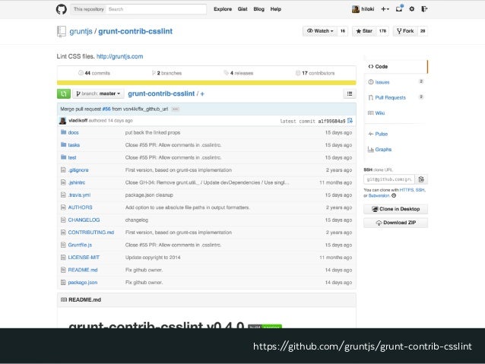Open the Wiki tab

[x=379, y=113]
